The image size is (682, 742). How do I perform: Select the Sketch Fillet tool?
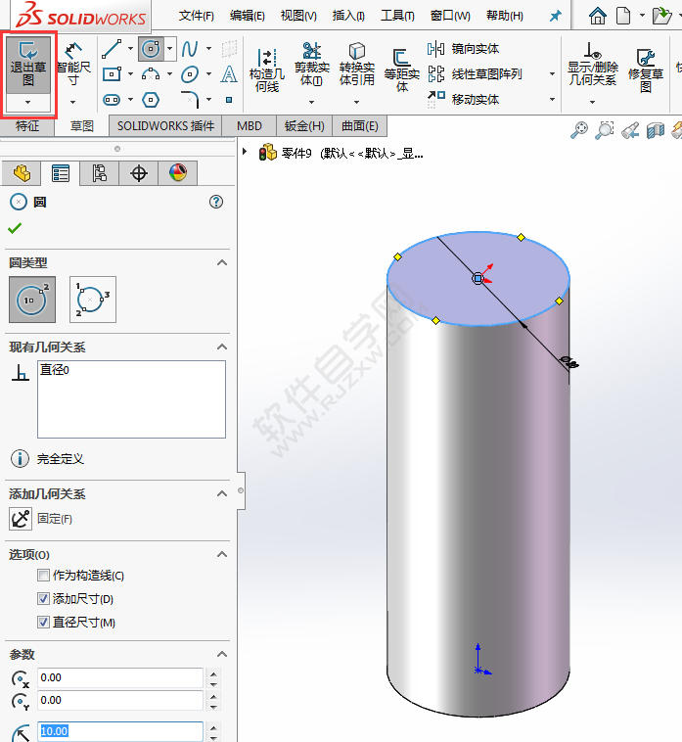coord(191,100)
